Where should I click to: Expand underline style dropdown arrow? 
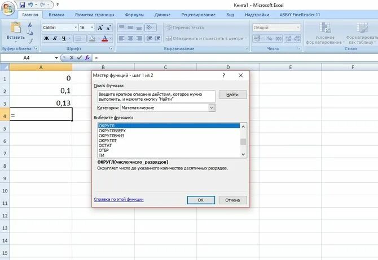click(69, 38)
